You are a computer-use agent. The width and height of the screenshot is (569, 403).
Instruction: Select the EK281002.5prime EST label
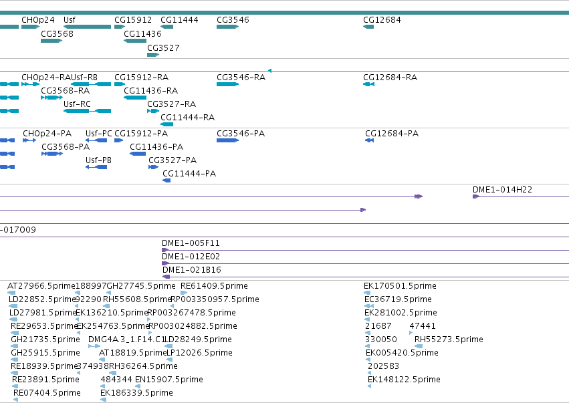(401, 313)
